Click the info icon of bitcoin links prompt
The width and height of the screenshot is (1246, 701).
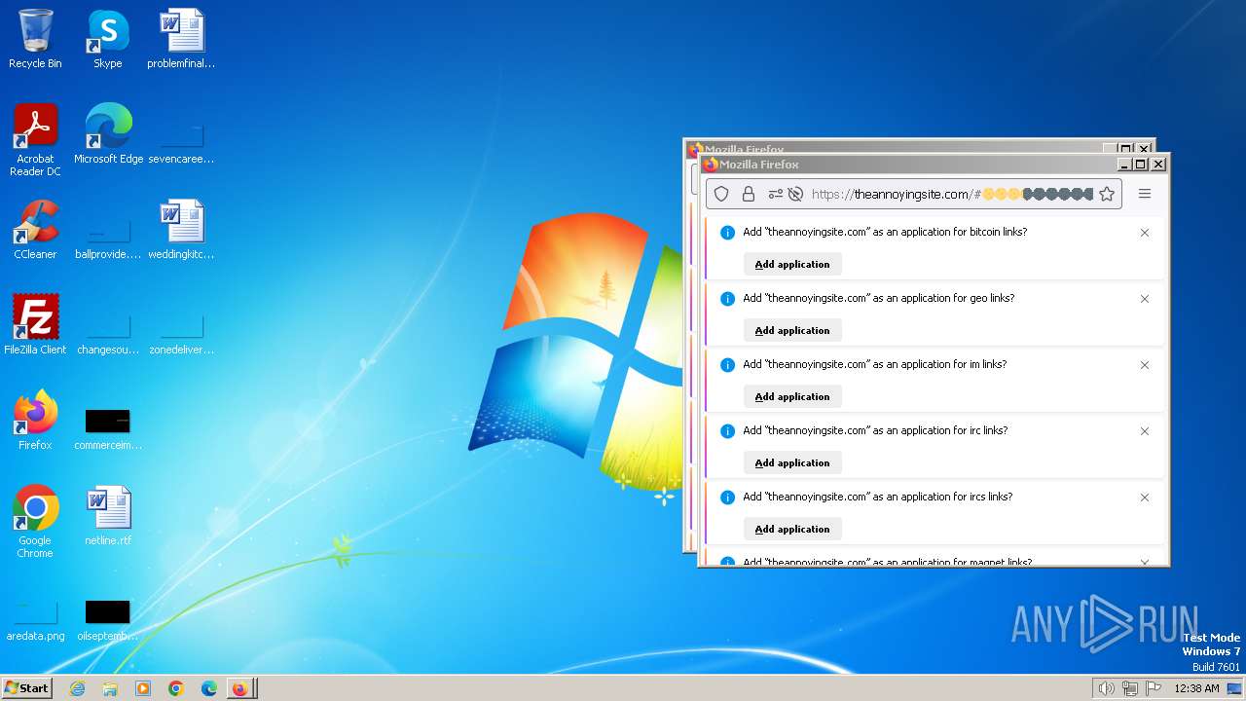coord(727,233)
